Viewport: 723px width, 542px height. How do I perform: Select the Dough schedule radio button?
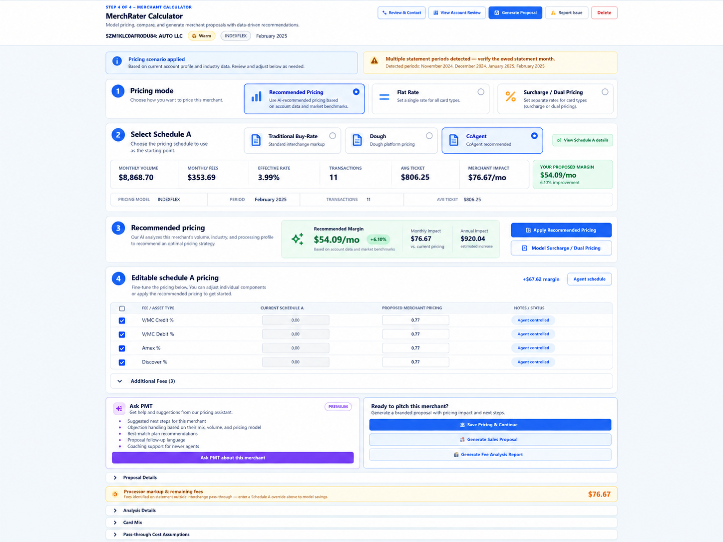[429, 136]
